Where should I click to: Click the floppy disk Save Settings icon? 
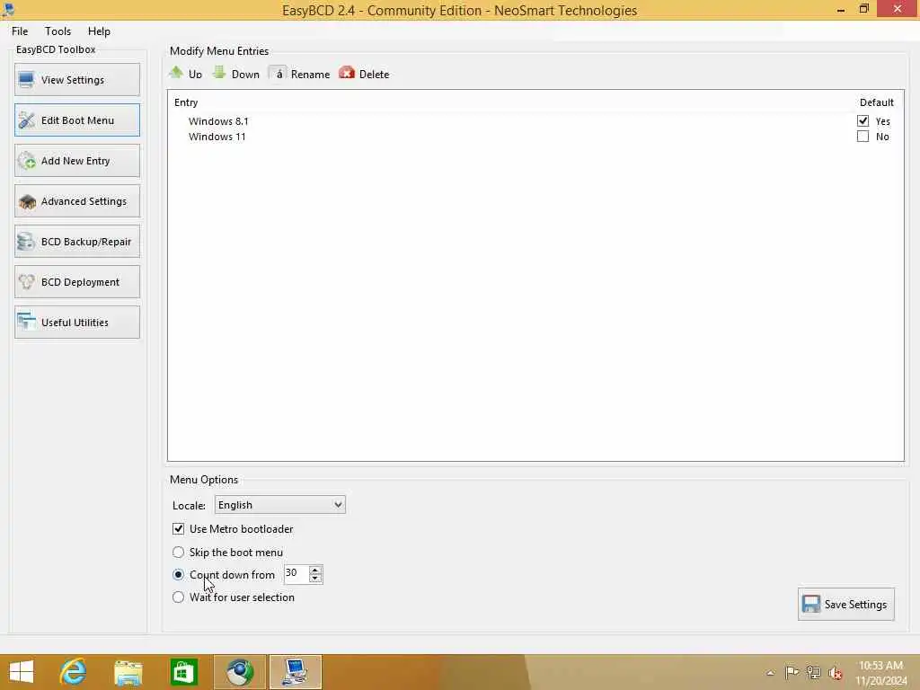click(x=811, y=605)
